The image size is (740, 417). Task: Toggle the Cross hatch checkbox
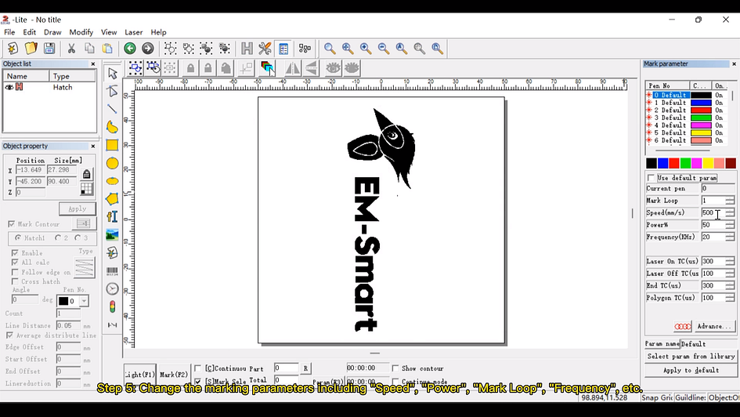[15, 281]
